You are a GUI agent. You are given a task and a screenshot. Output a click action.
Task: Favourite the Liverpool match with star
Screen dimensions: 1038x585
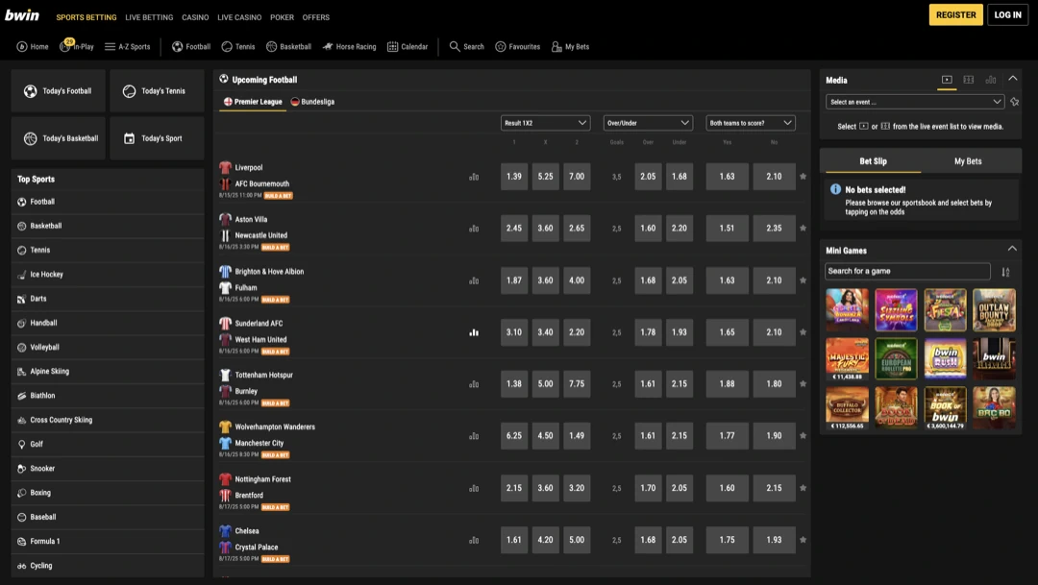tap(803, 177)
